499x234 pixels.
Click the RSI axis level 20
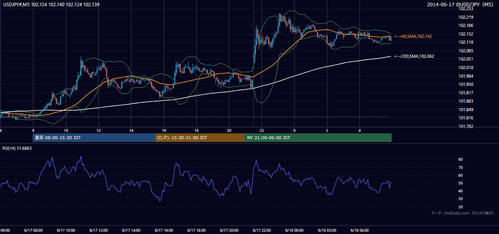click(x=460, y=207)
